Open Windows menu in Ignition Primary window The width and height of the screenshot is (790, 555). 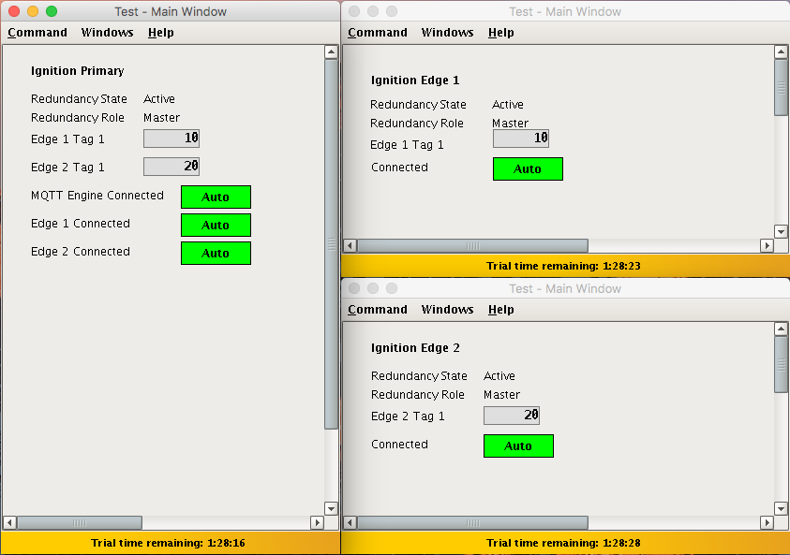(x=108, y=33)
